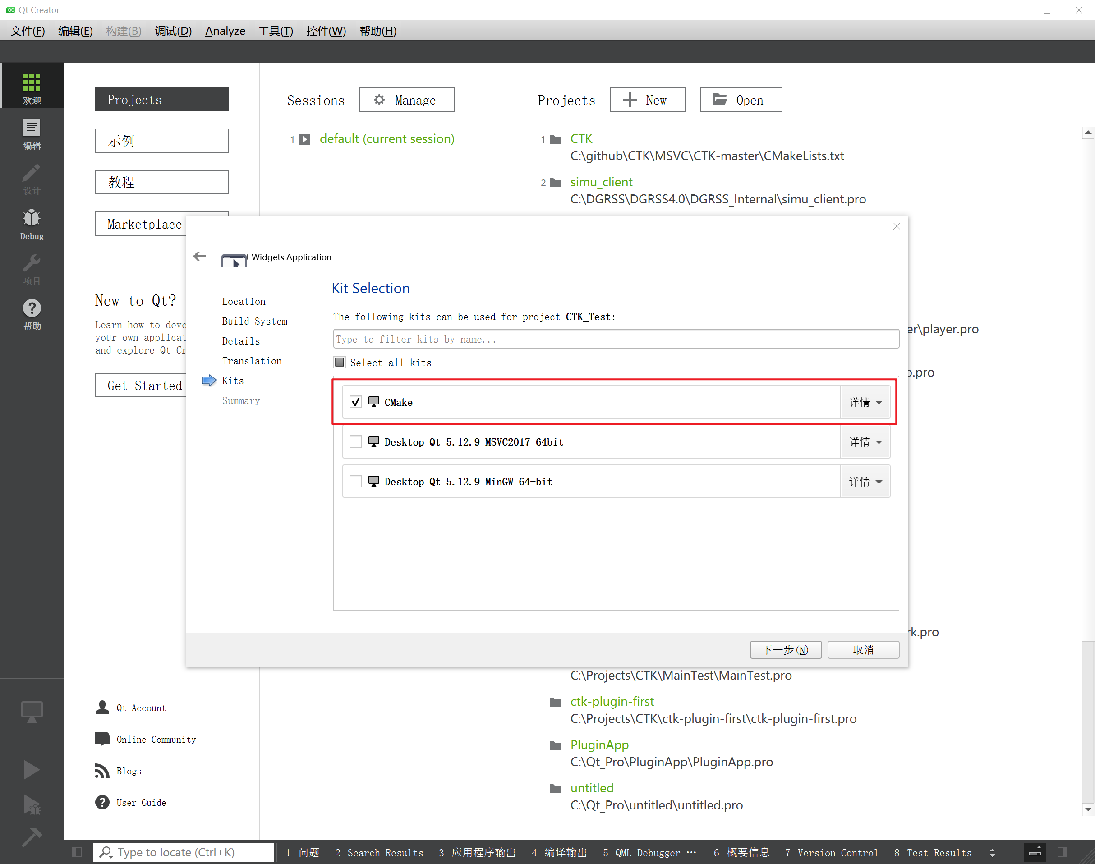Image resolution: width=1095 pixels, height=864 pixels.
Task: Open the ctk-plugin-first project link
Action: pos(612,702)
